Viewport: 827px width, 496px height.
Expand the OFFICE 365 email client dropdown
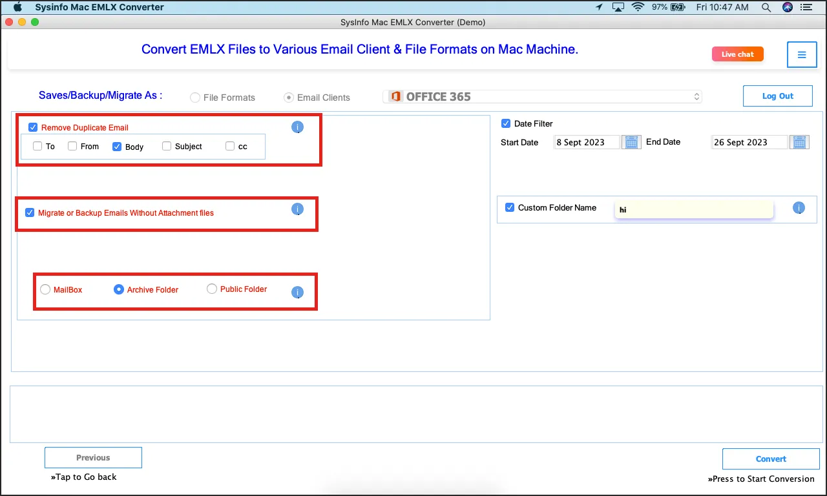pos(543,97)
